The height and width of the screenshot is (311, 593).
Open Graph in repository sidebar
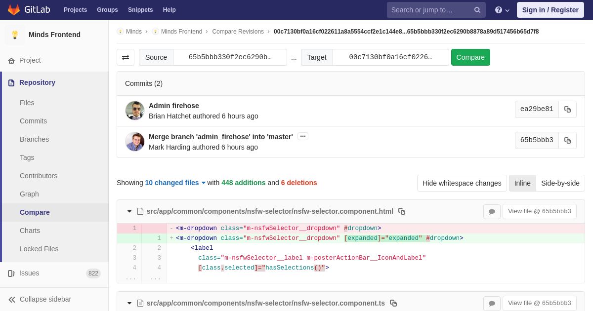[29, 194]
